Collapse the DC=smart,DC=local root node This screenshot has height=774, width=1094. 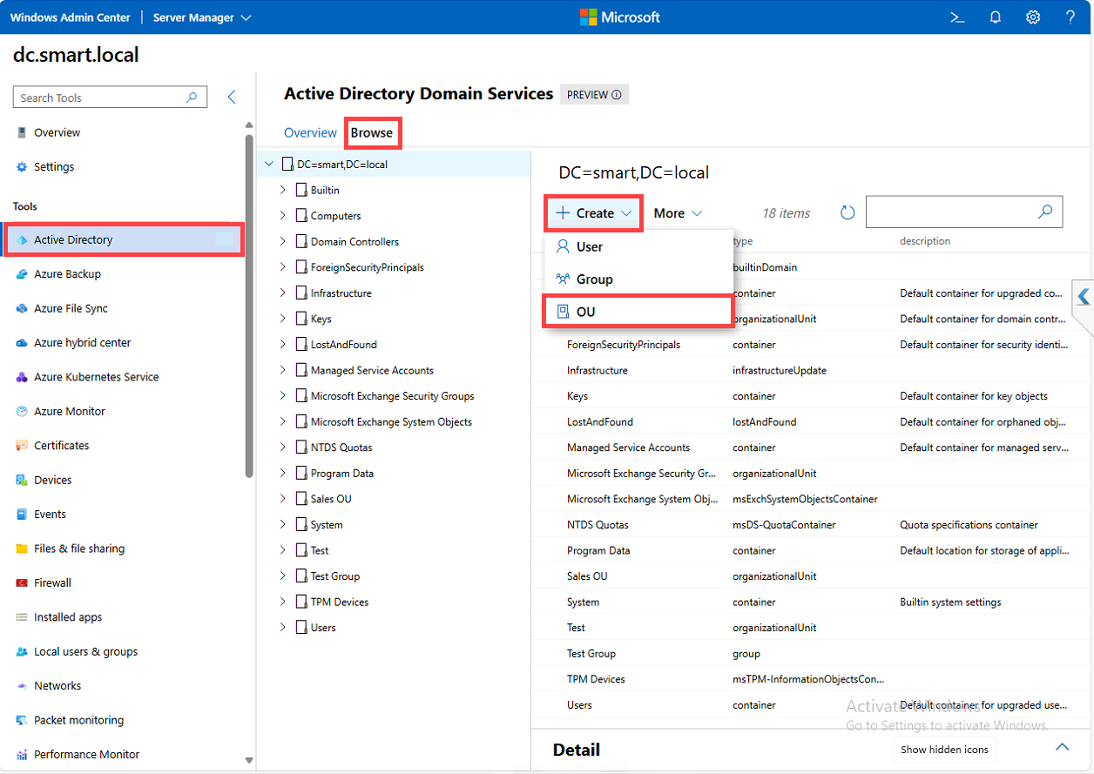pos(268,164)
